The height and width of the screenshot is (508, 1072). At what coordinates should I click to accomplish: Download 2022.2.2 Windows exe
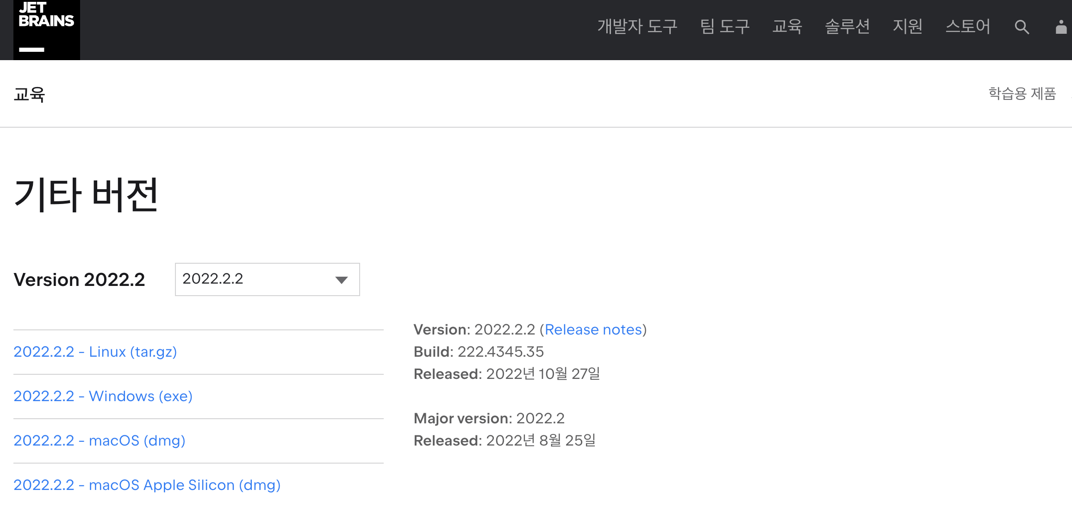tap(103, 396)
